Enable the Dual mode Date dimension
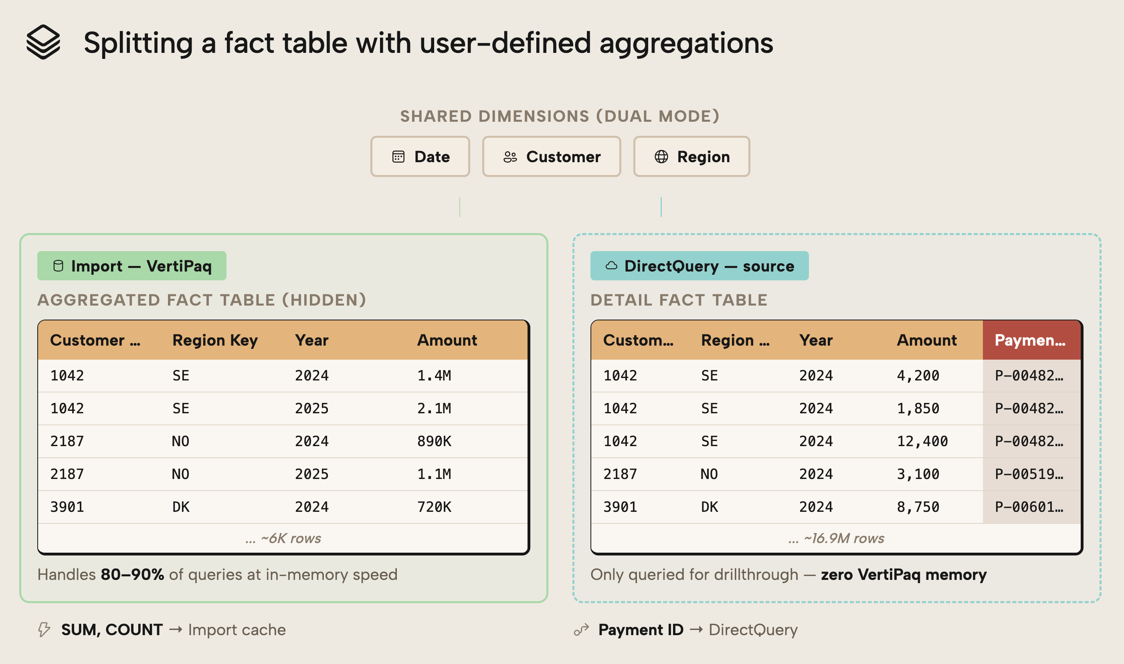1124x664 pixels. [420, 157]
